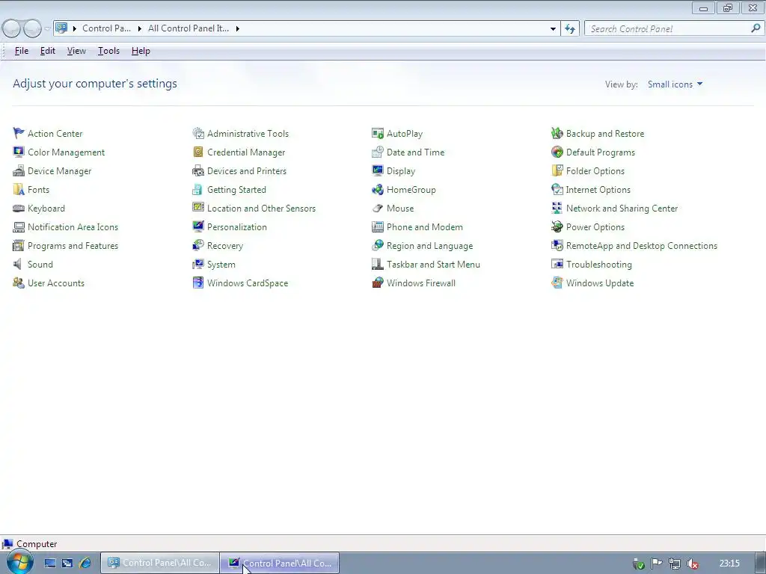This screenshot has width=766, height=574.
Task: Click the taskbar clock showing 23:15
Action: click(x=729, y=564)
